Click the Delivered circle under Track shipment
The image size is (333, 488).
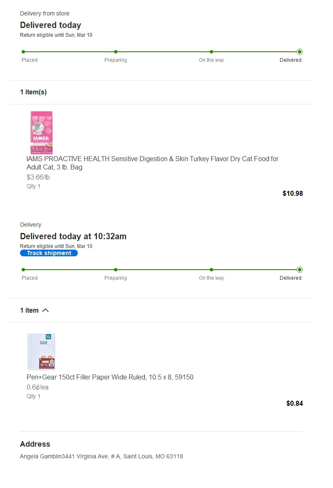click(300, 270)
